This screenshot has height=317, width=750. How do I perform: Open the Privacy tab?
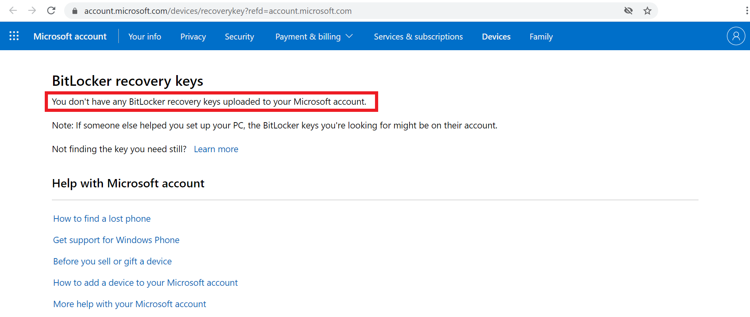click(193, 36)
